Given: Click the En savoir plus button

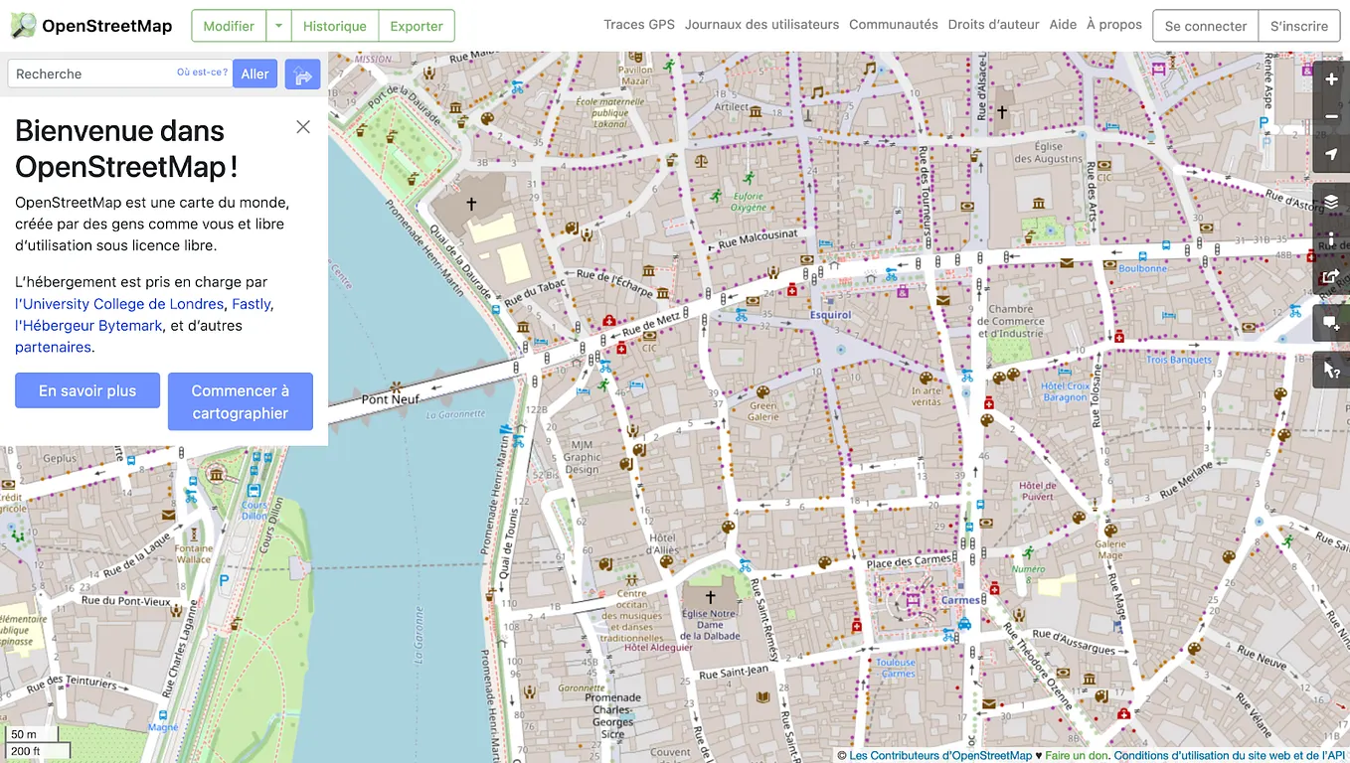Looking at the screenshot, I should point(86,390).
